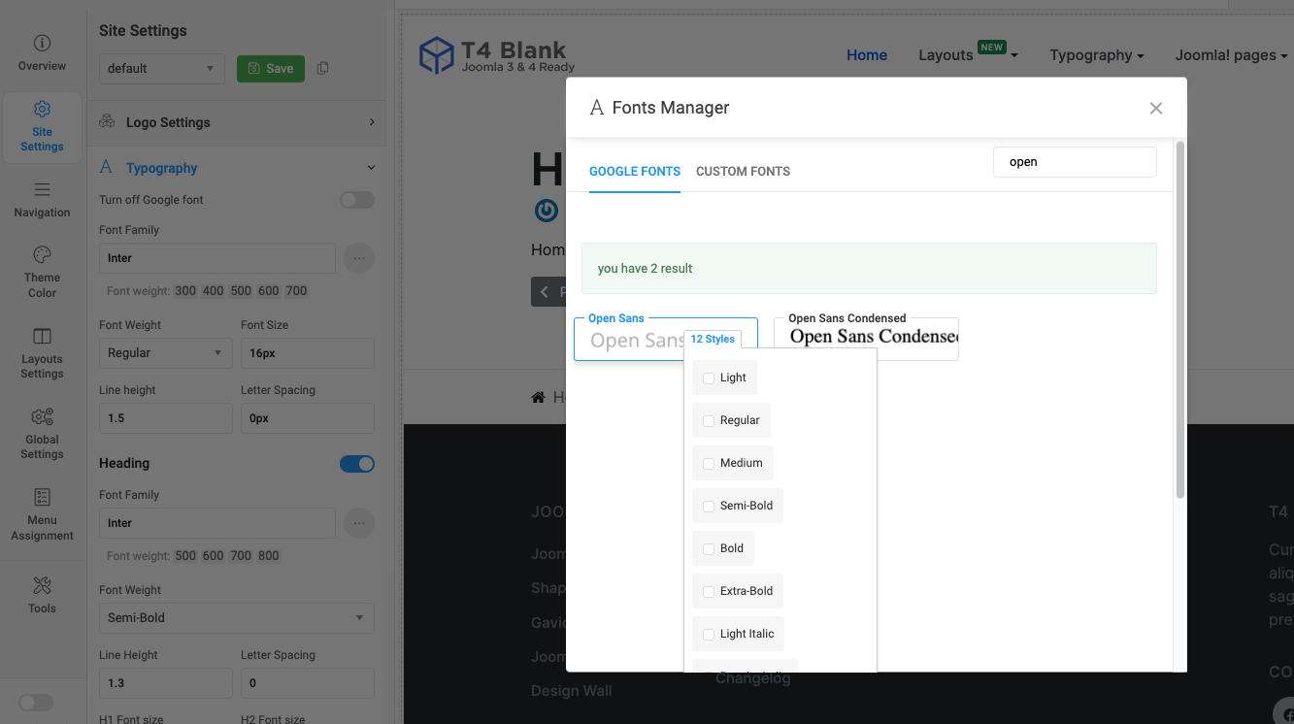Expand the Logo Settings section

tap(237, 122)
